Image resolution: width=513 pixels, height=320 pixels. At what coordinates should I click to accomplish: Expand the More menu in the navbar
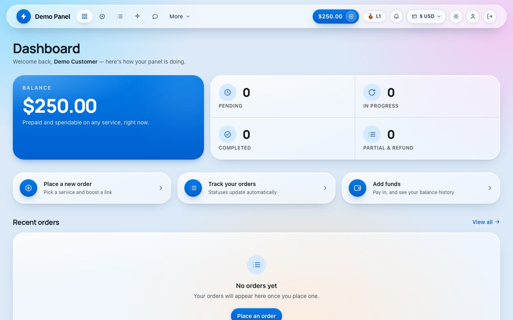coord(180,16)
